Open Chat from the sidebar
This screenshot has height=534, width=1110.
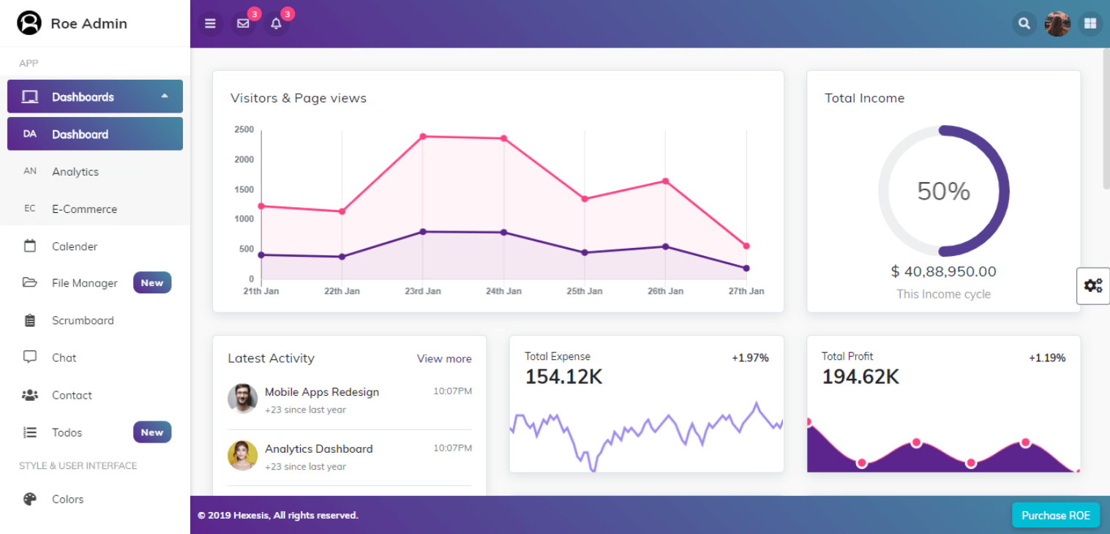pyautogui.click(x=64, y=358)
